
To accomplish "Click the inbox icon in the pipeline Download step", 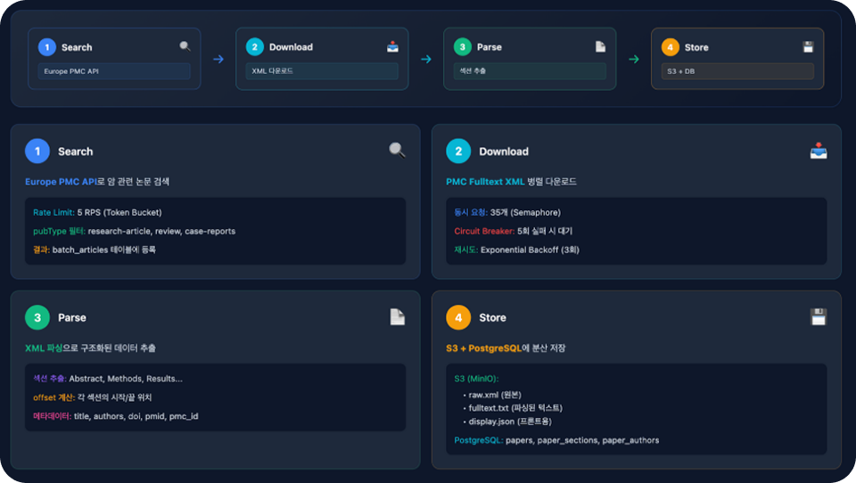I will pos(392,46).
